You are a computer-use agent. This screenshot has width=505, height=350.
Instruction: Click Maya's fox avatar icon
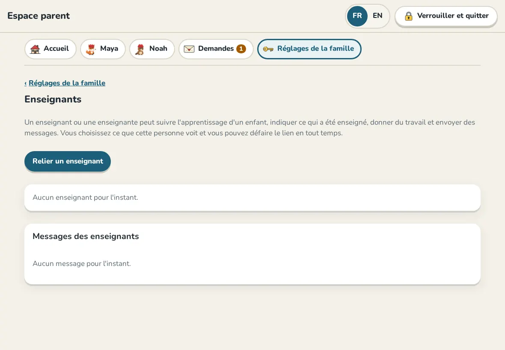pos(91,49)
